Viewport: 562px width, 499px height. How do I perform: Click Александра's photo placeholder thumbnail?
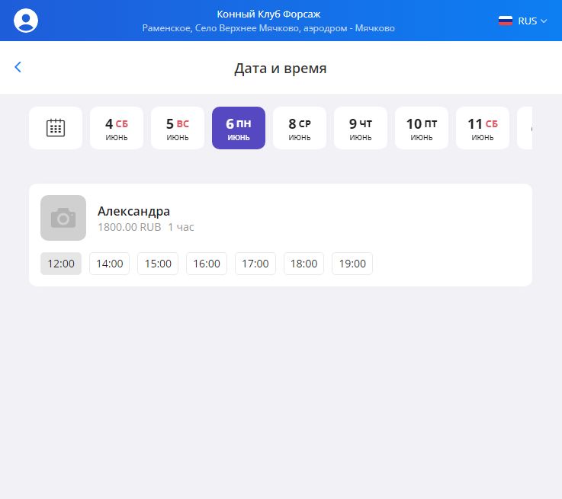click(63, 218)
